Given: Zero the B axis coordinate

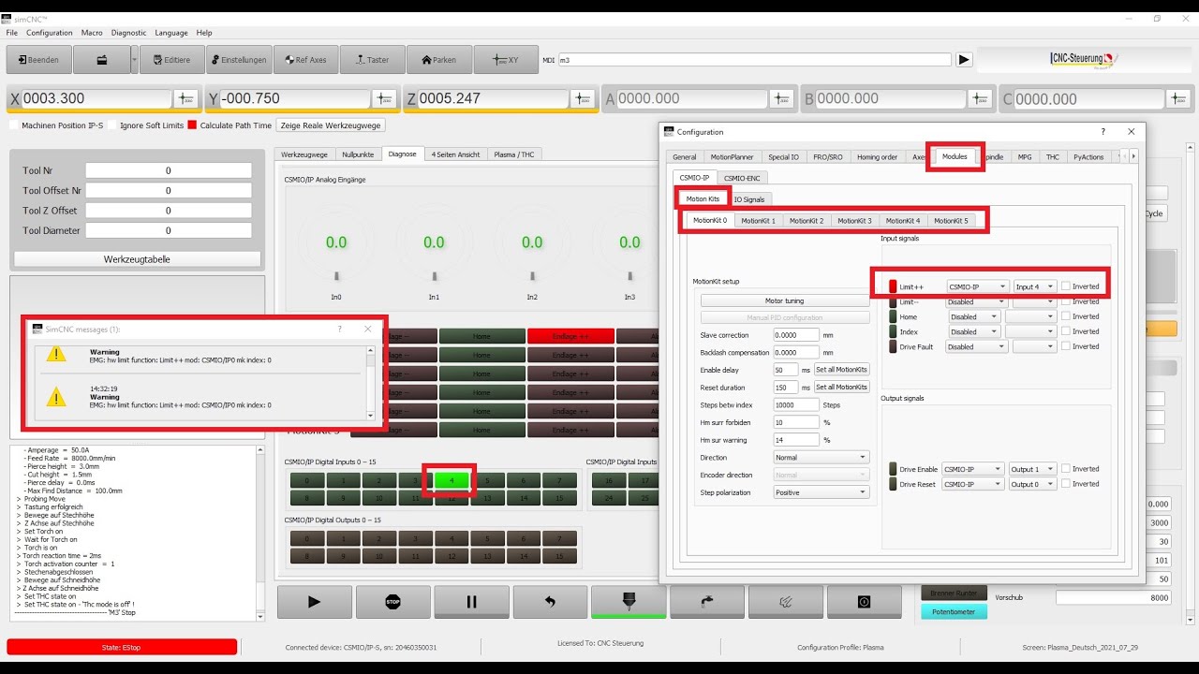Looking at the screenshot, I should (980, 98).
